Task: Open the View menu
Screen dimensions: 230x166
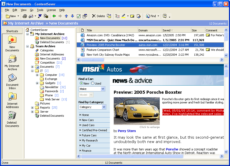Action: click(24, 10)
